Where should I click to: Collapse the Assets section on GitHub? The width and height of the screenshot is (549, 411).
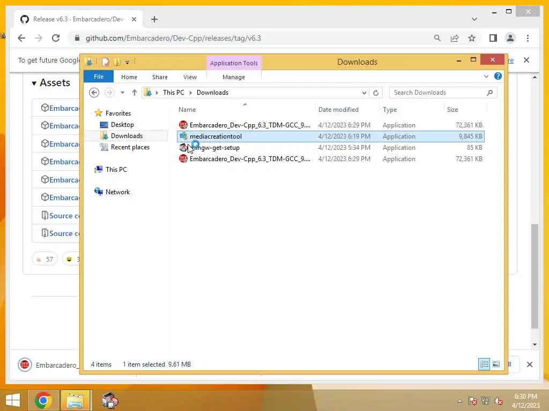[51, 83]
